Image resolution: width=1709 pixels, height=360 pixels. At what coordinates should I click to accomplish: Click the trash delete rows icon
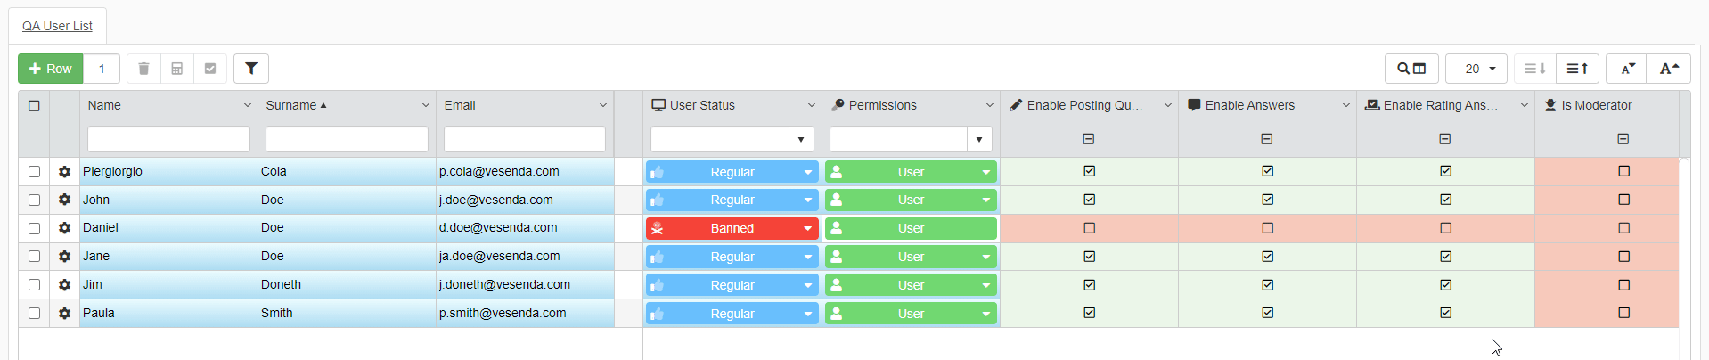tap(143, 69)
